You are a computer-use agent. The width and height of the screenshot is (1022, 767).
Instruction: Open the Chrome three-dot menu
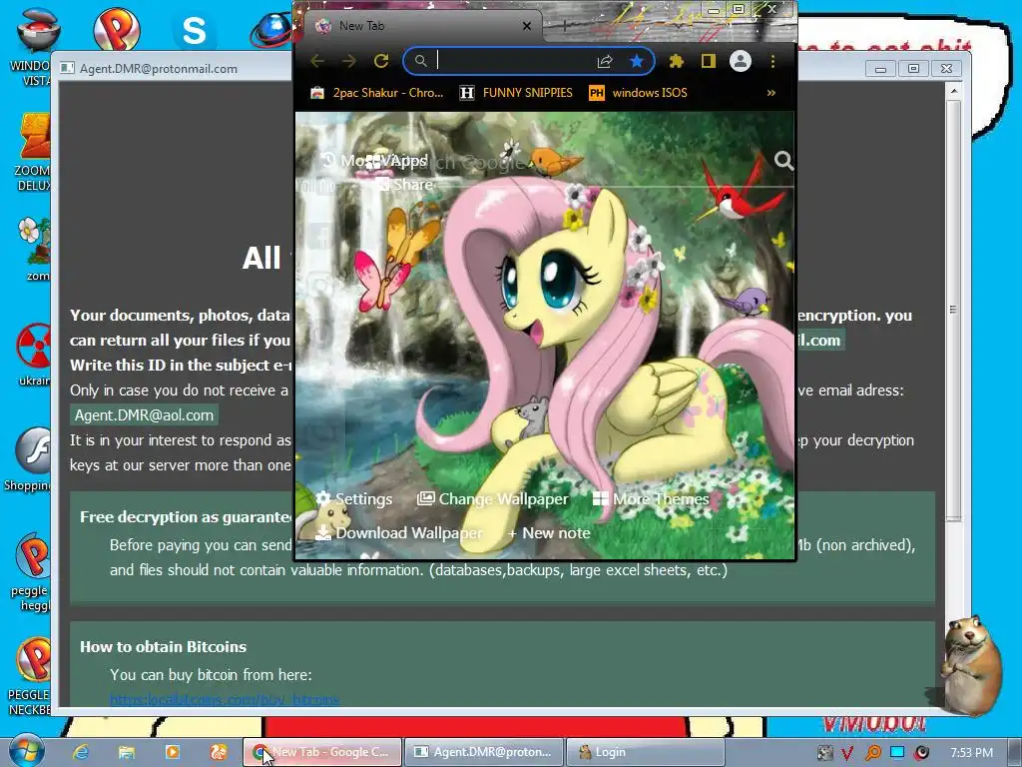pyautogui.click(x=772, y=61)
